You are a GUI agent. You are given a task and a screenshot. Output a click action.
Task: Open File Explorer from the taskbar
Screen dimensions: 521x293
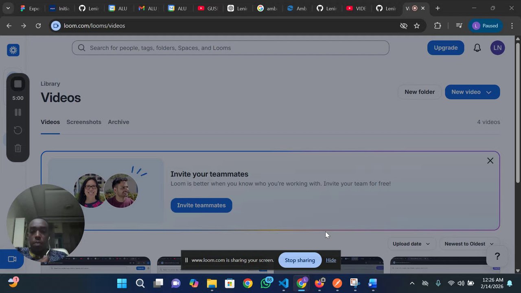click(x=212, y=283)
